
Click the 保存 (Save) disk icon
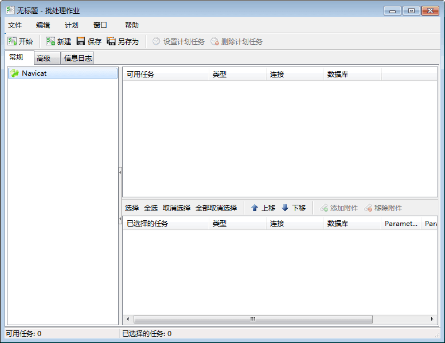81,41
